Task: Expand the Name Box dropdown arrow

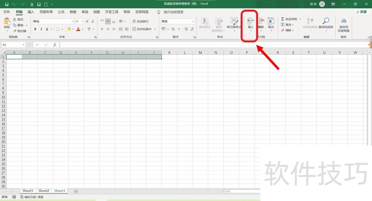Action: point(30,45)
